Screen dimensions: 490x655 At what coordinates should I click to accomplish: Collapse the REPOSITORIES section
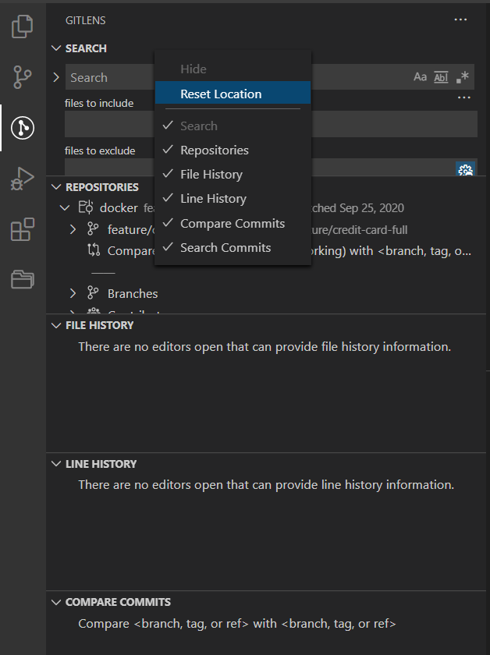55,187
